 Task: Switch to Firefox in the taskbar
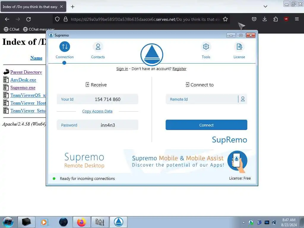[82, 222]
